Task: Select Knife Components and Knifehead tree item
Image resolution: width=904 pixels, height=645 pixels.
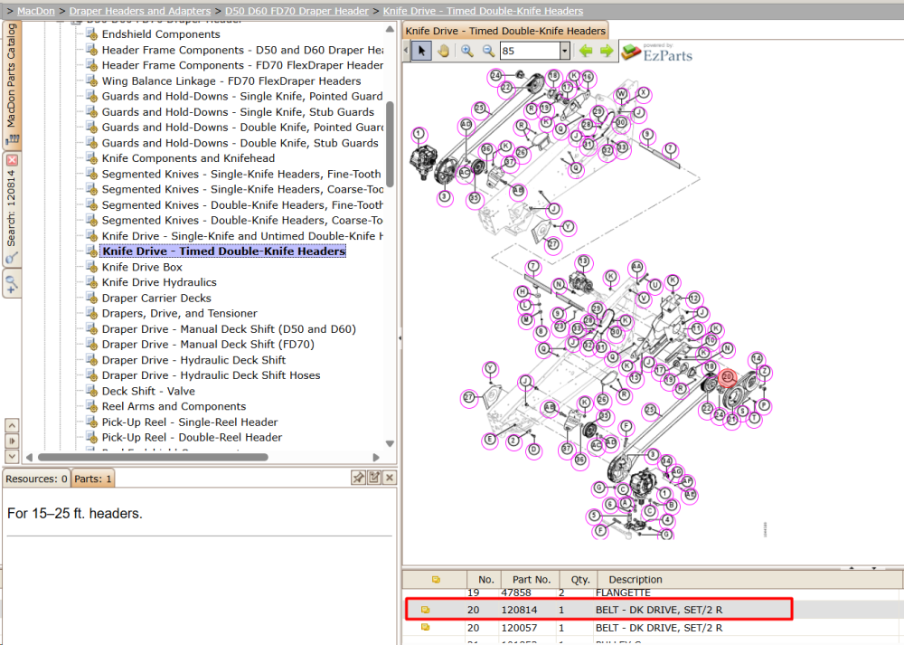Action: coord(188,158)
